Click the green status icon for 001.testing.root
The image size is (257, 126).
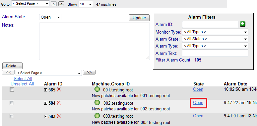click(97, 89)
